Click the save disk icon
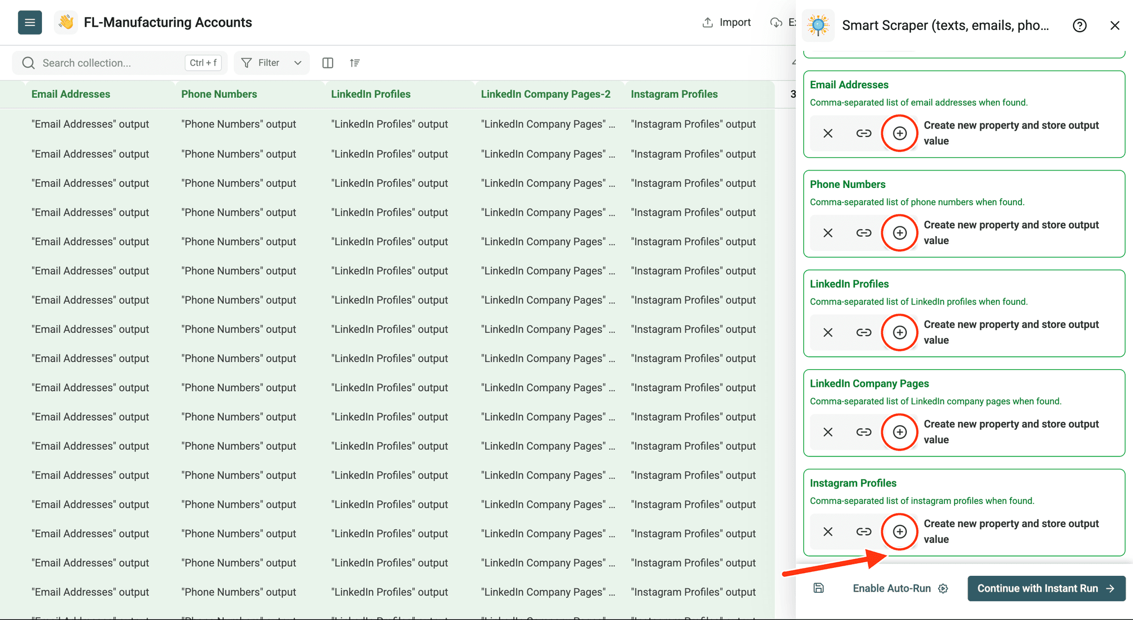The height and width of the screenshot is (620, 1133). tap(819, 588)
